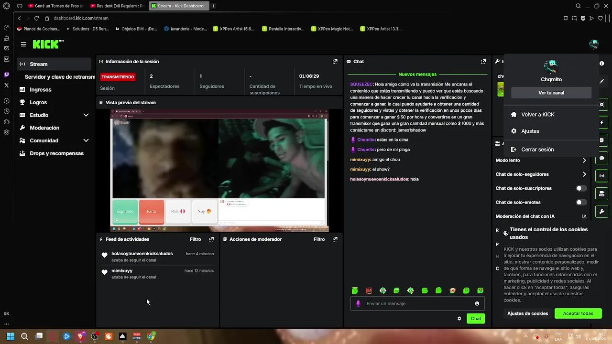This screenshot has width=612, height=344.
Task: Open chat settings gear next to Chat button
Action: point(459,319)
